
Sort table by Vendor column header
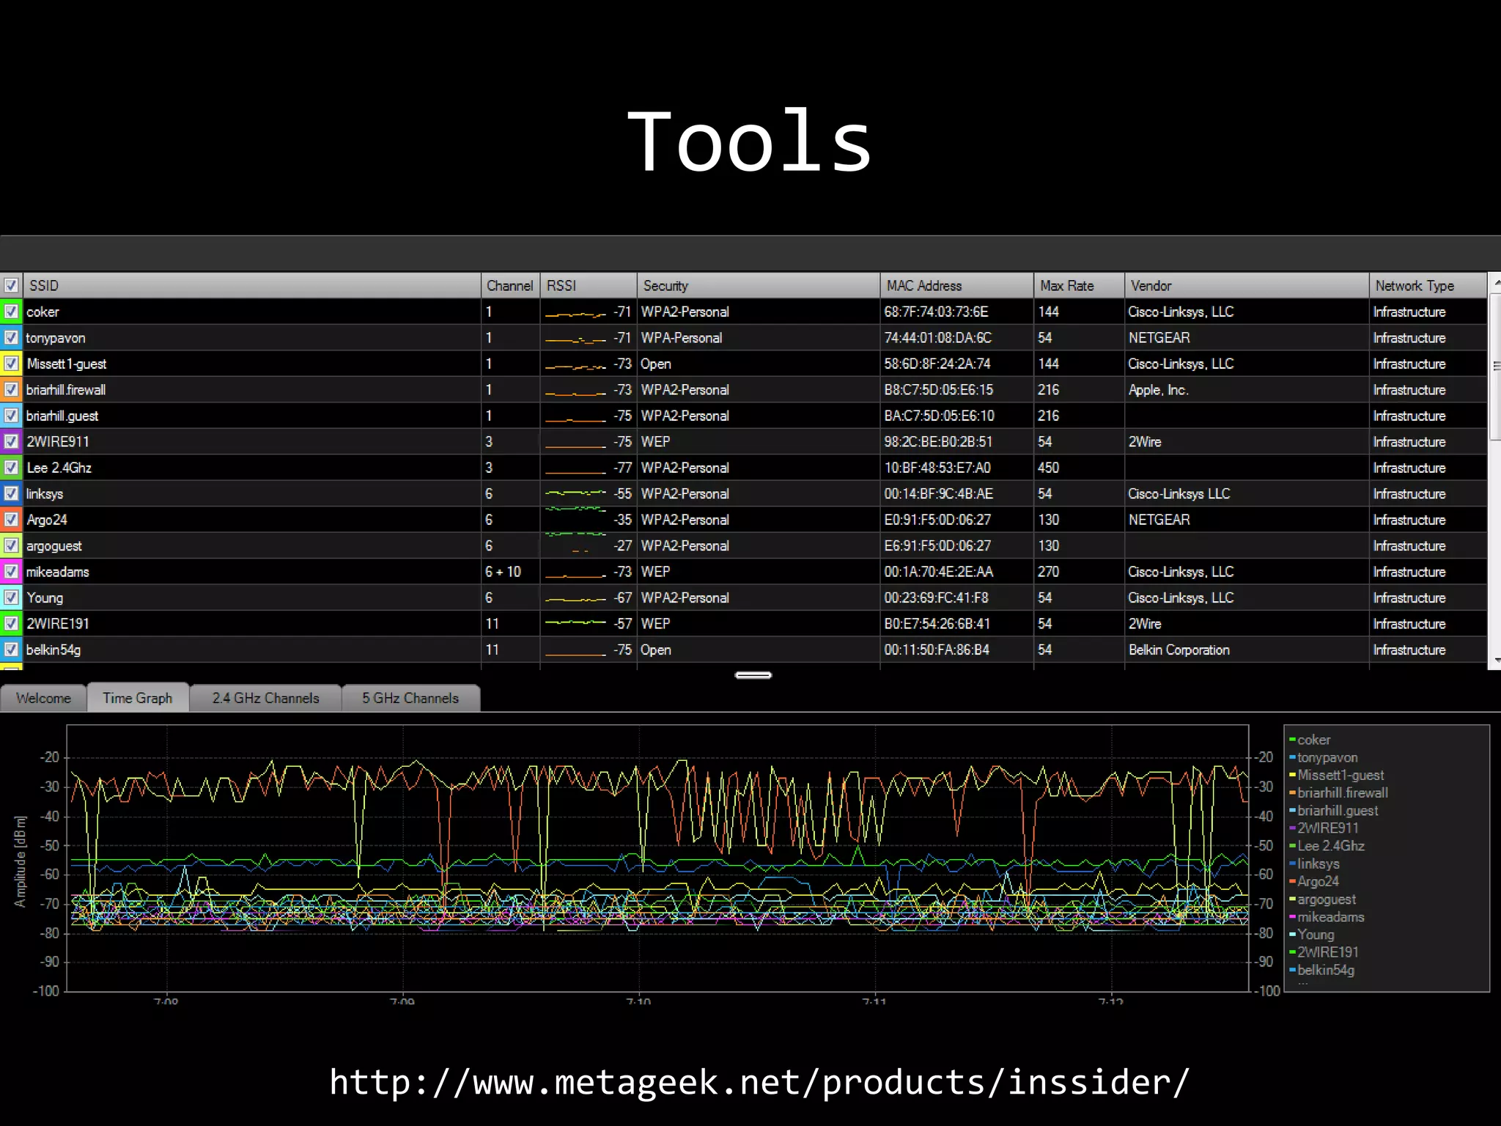coord(1247,285)
